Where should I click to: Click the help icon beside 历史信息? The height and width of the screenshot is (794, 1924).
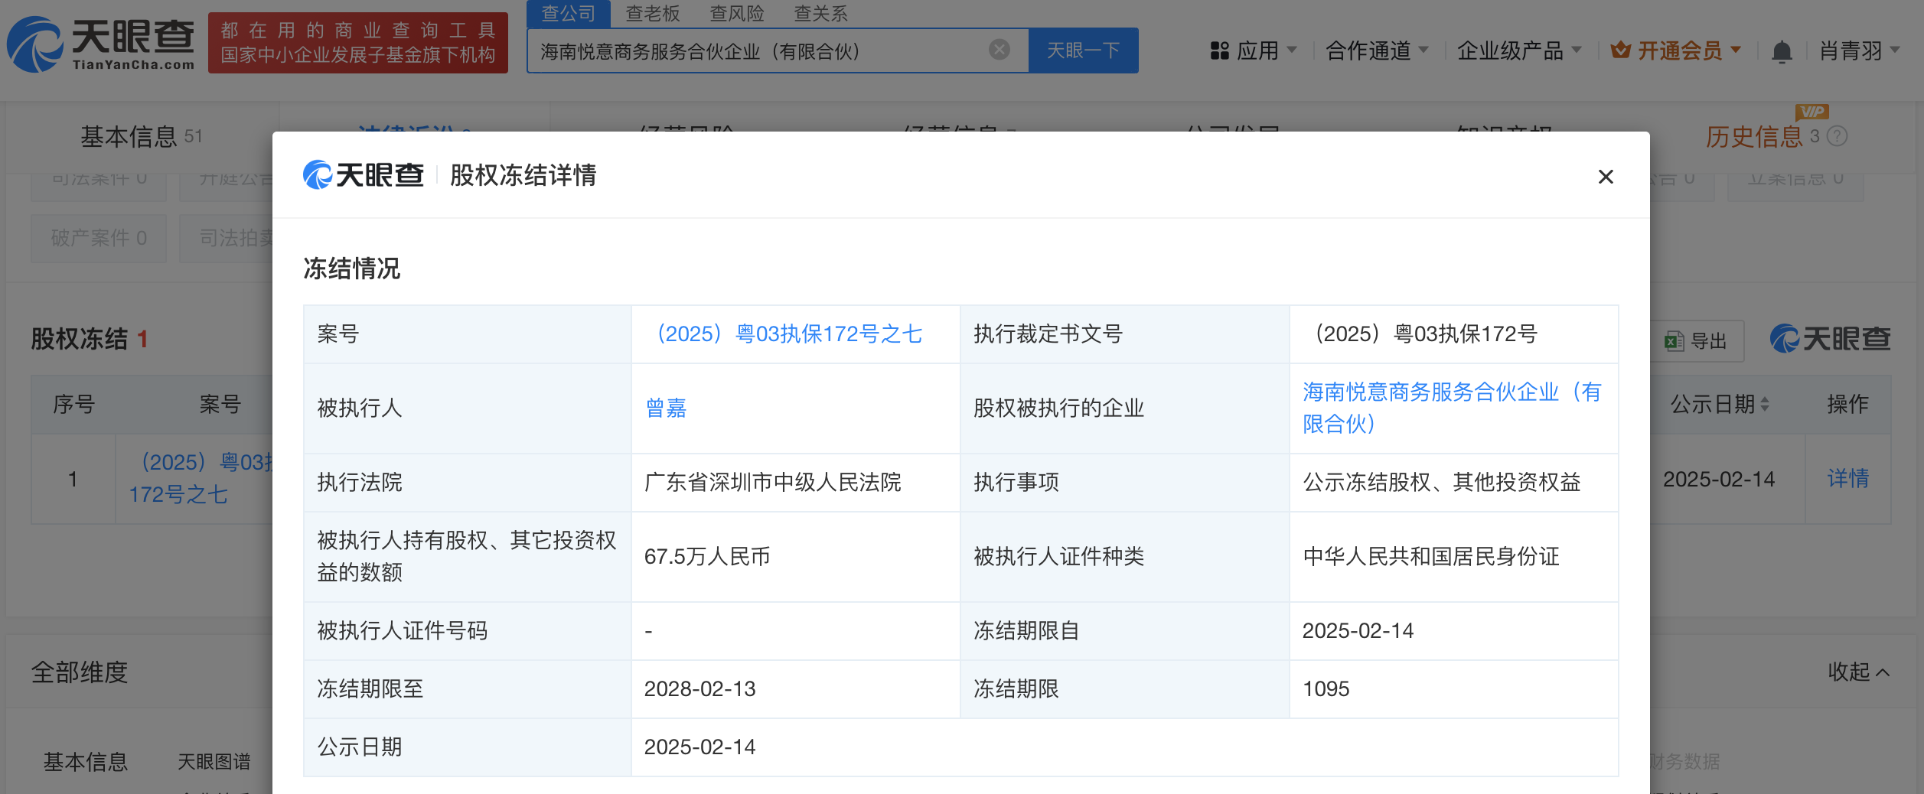(1838, 136)
